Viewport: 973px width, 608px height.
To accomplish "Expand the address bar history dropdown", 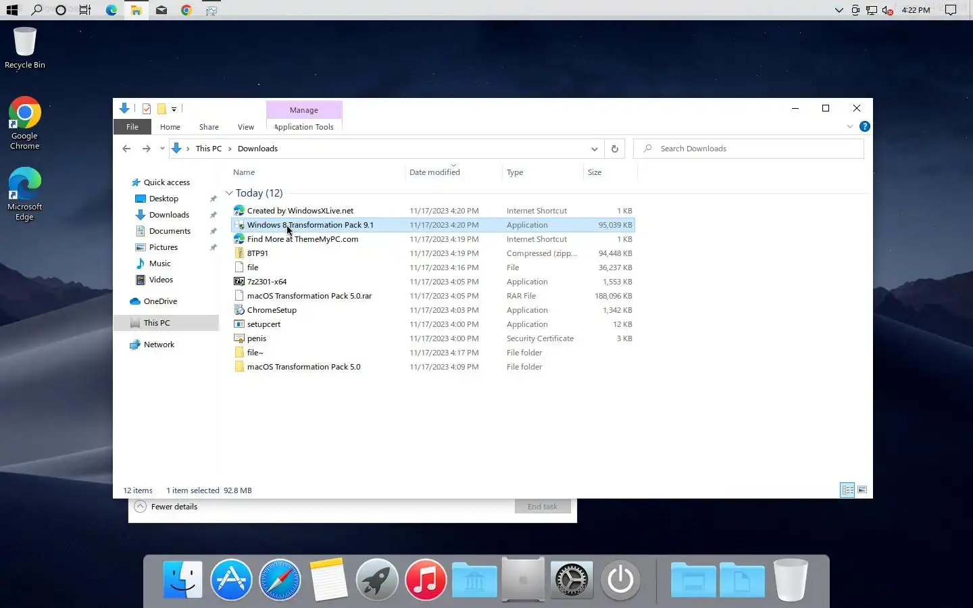I will (x=594, y=149).
